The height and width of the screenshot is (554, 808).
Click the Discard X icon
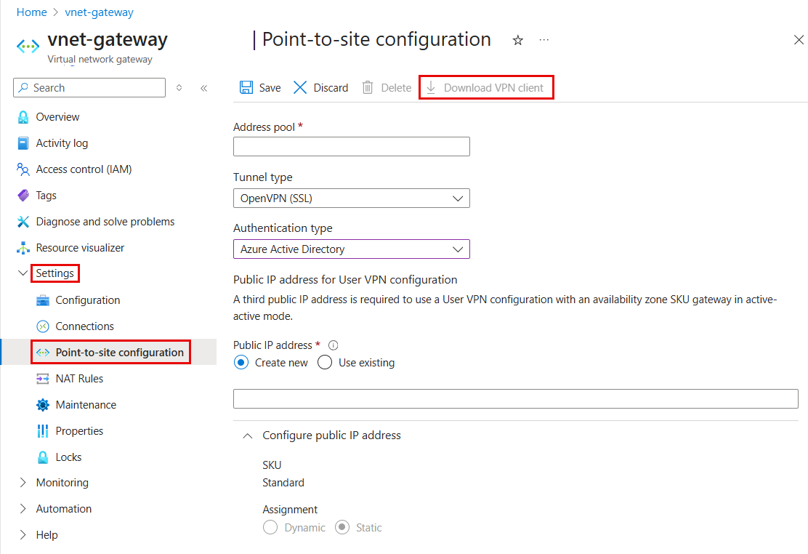pyautogui.click(x=300, y=88)
